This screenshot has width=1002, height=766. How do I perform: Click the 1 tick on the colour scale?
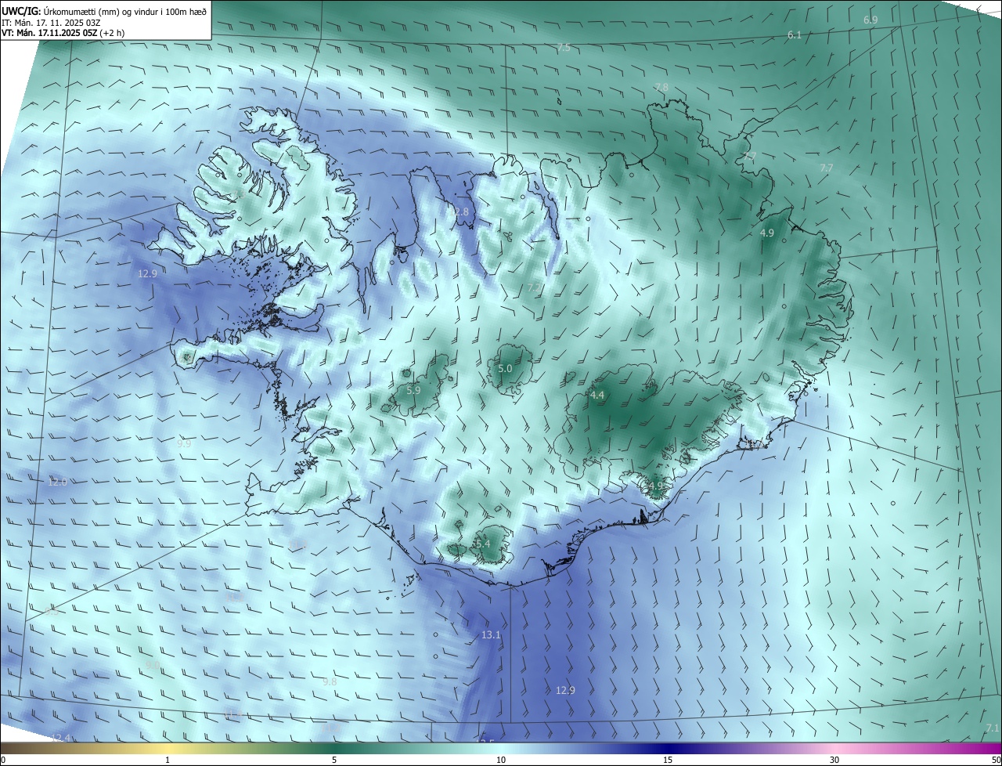point(168,760)
